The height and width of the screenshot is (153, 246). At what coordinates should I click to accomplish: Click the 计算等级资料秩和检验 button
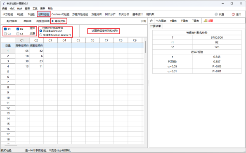(x=104, y=31)
